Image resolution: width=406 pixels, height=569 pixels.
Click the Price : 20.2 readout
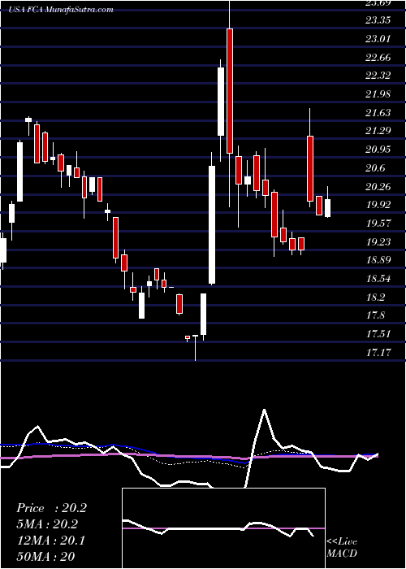[51, 508]
